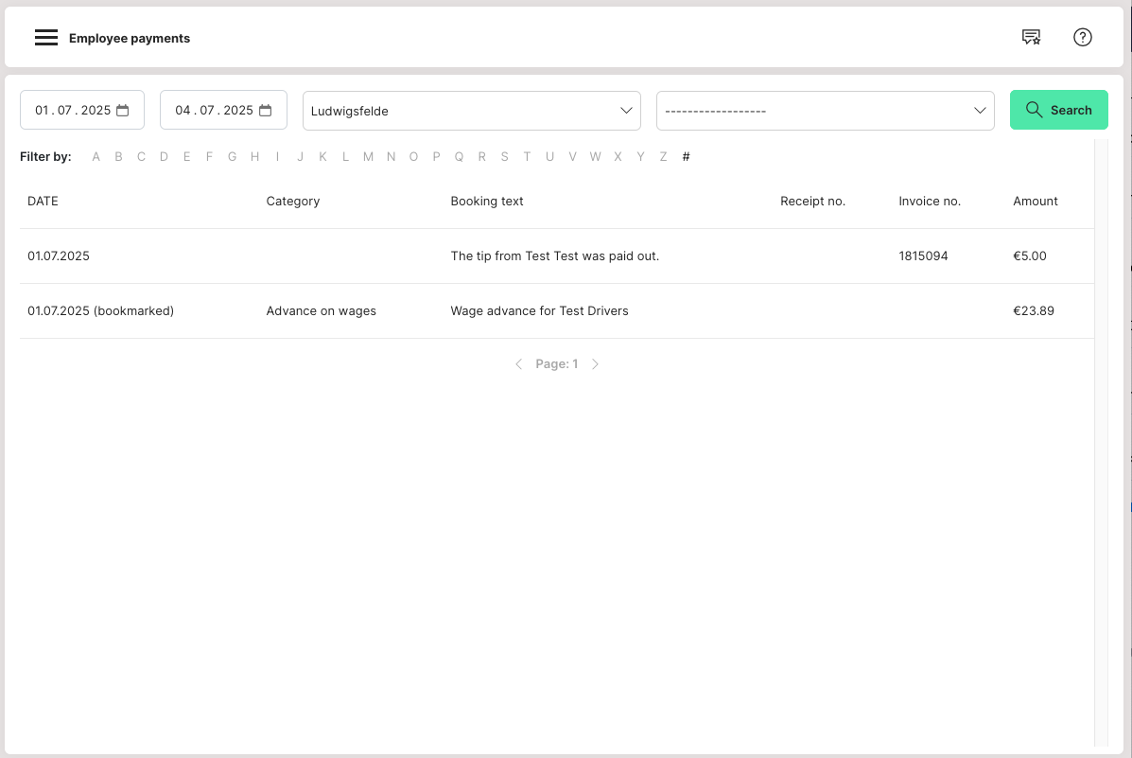Image resolution: width=1132 pixels, height=758 pixels.
Task: Click the 'Employee payments' page title
Action: (130, 38)
